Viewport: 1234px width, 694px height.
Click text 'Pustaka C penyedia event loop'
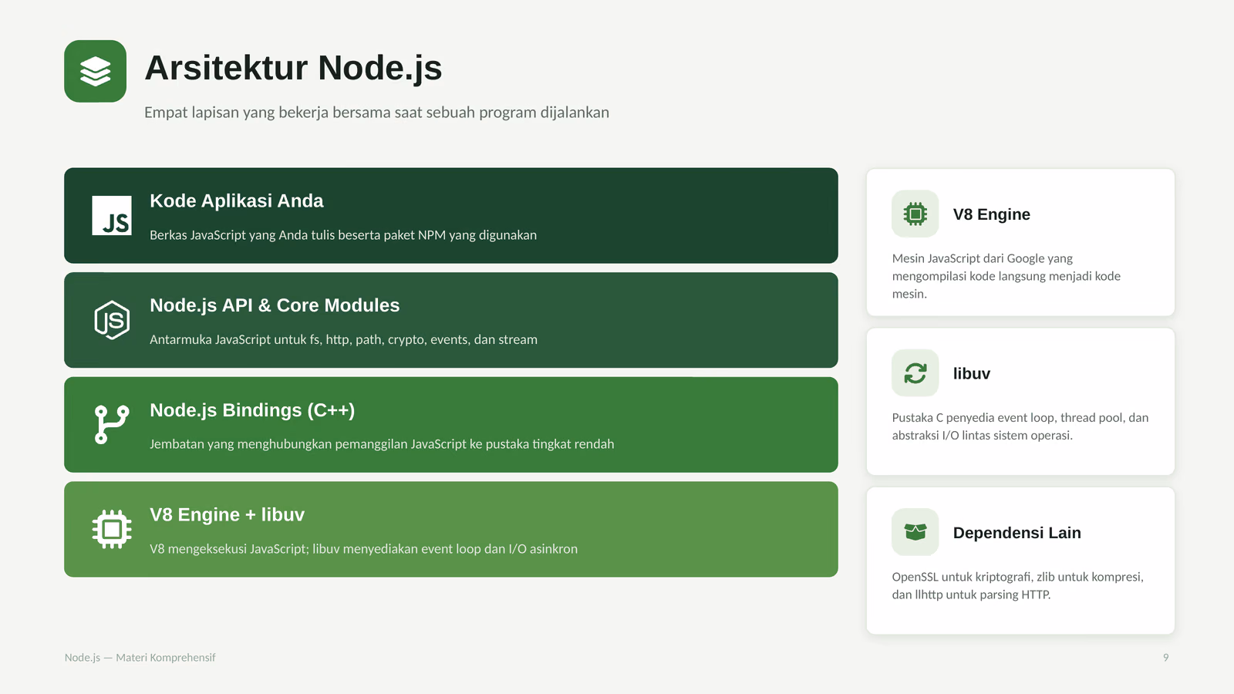coord(973,418)
